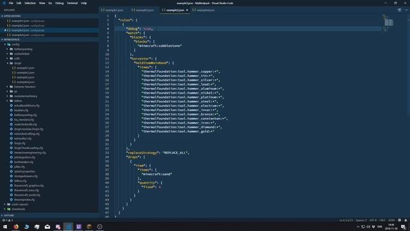Click the split editor icon
This screenshot has width=410, height=231.
pos(399,10)
